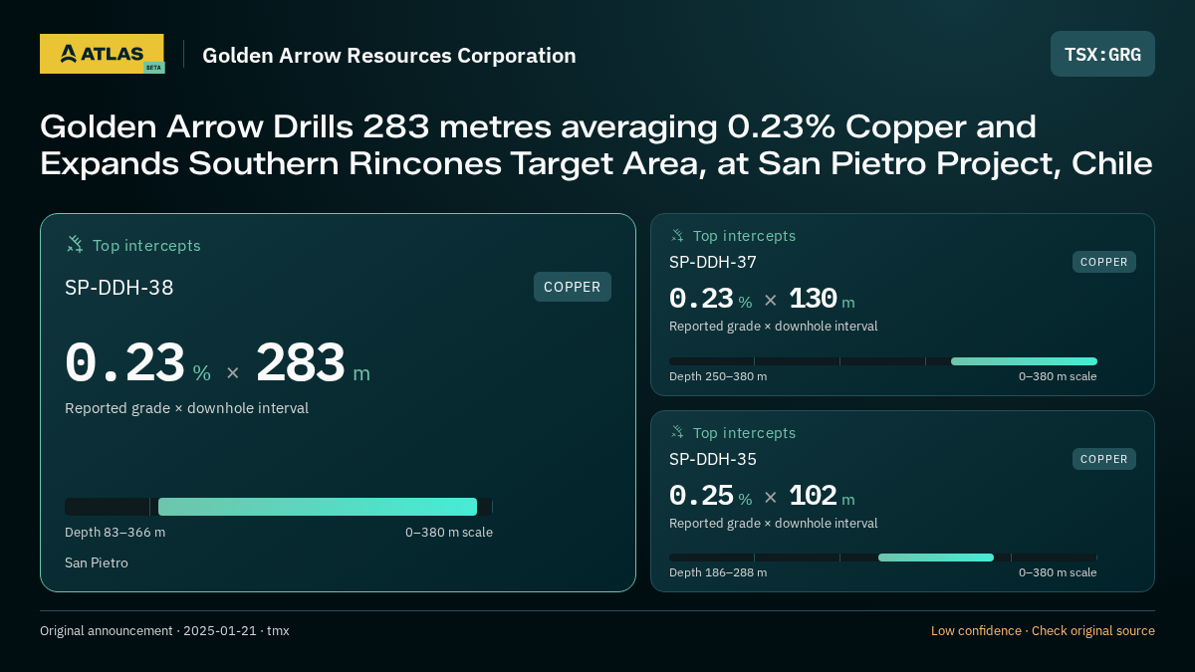This screenshot has width=1195, height=672.
Task: Click 'Top intercepts' label in SP-DDH-38 card
Action: click(146, 245)
